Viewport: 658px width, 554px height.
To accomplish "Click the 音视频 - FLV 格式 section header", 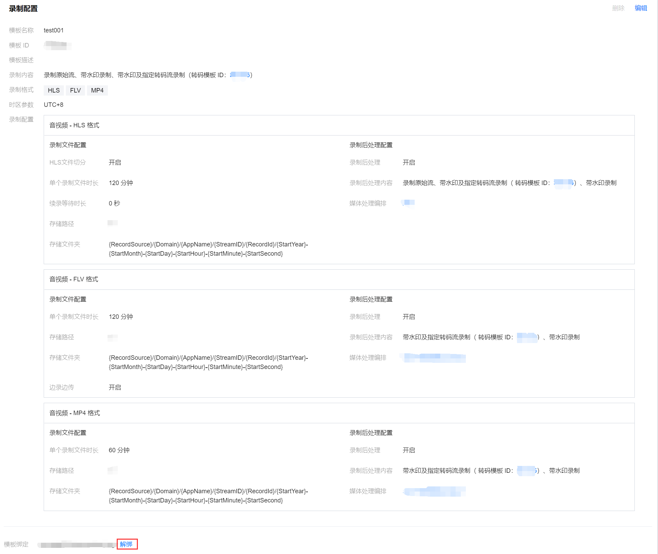I will [x=74, y=279].
